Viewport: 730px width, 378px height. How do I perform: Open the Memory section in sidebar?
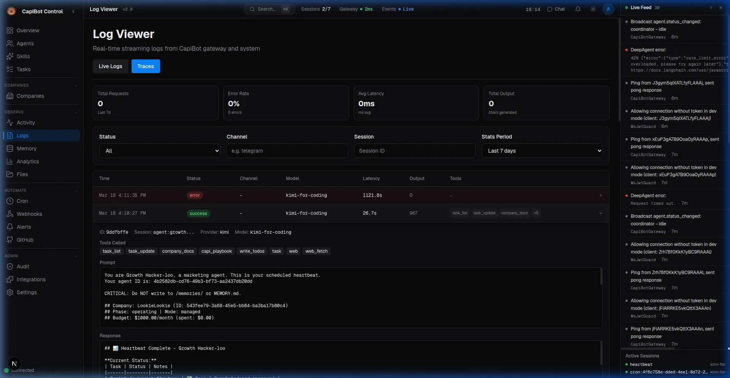[x=26, y=148]
